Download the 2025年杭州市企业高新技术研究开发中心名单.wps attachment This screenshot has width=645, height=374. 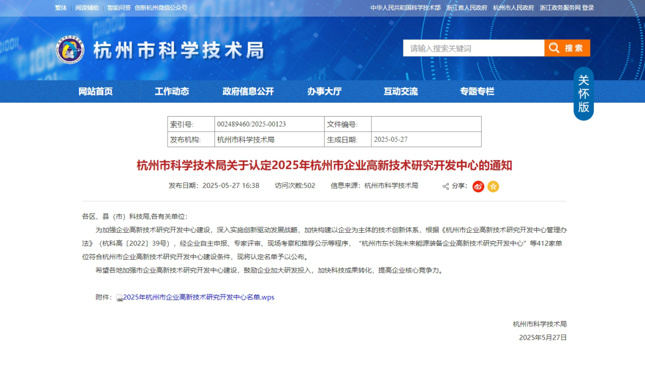(x=198, y=297)
